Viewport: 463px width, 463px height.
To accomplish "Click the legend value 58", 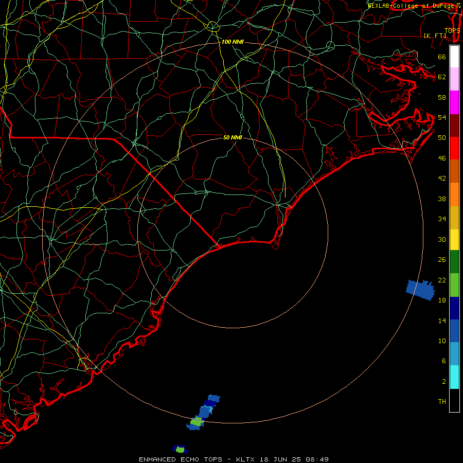I will click(442, 97).
